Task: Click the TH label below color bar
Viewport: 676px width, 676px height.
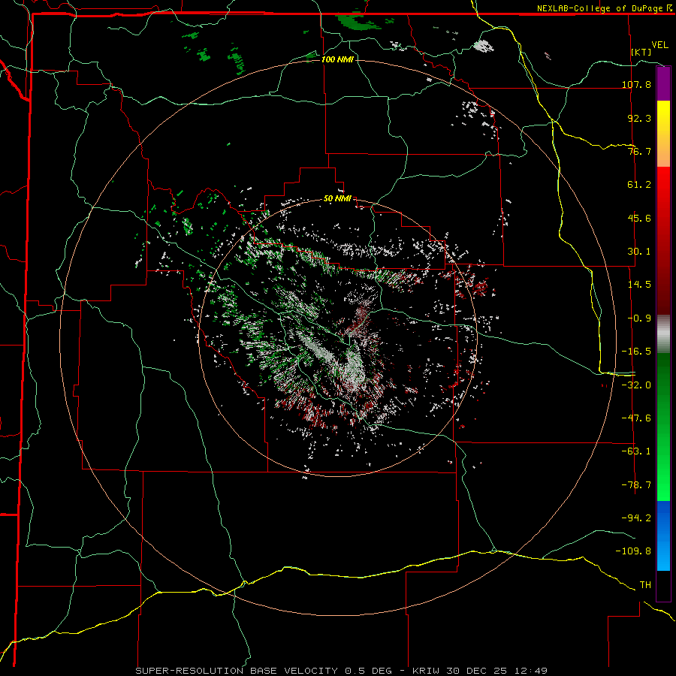Action: (645, 585)
